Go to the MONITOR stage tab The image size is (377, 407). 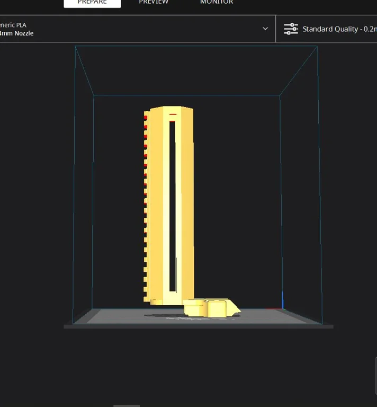click(216, 3)
